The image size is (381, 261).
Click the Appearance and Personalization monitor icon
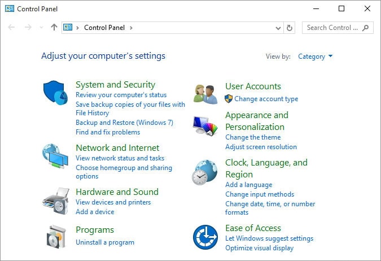click(205, 126)
